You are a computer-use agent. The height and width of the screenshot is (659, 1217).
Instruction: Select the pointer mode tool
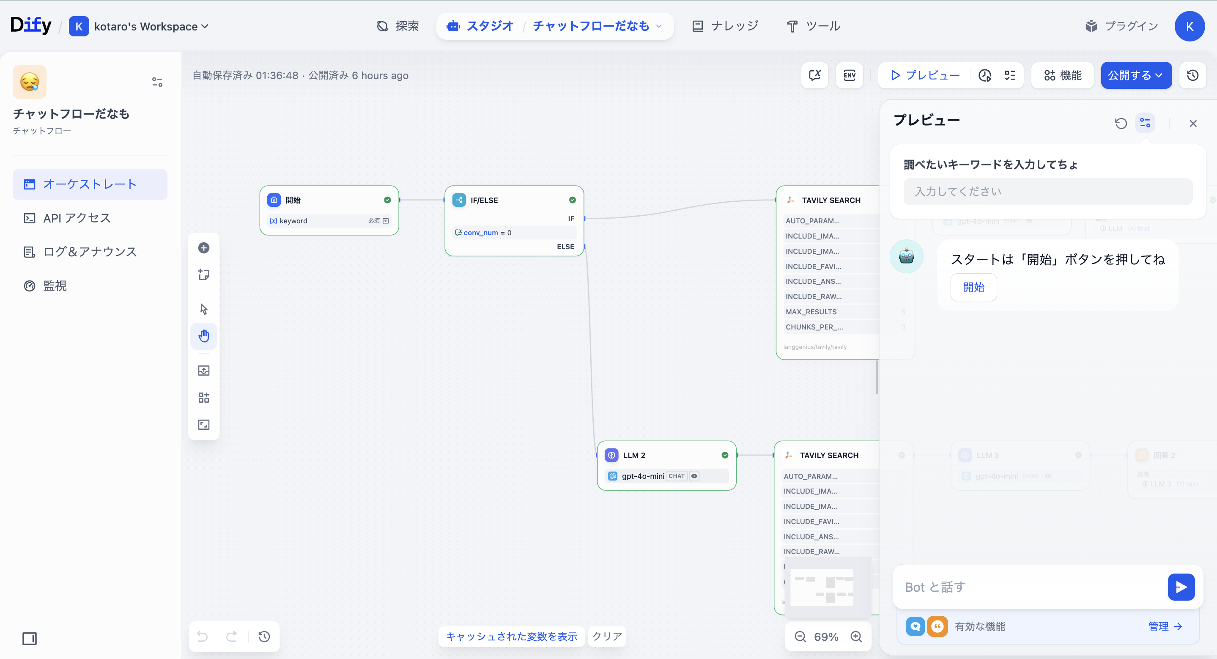point(204,309)
